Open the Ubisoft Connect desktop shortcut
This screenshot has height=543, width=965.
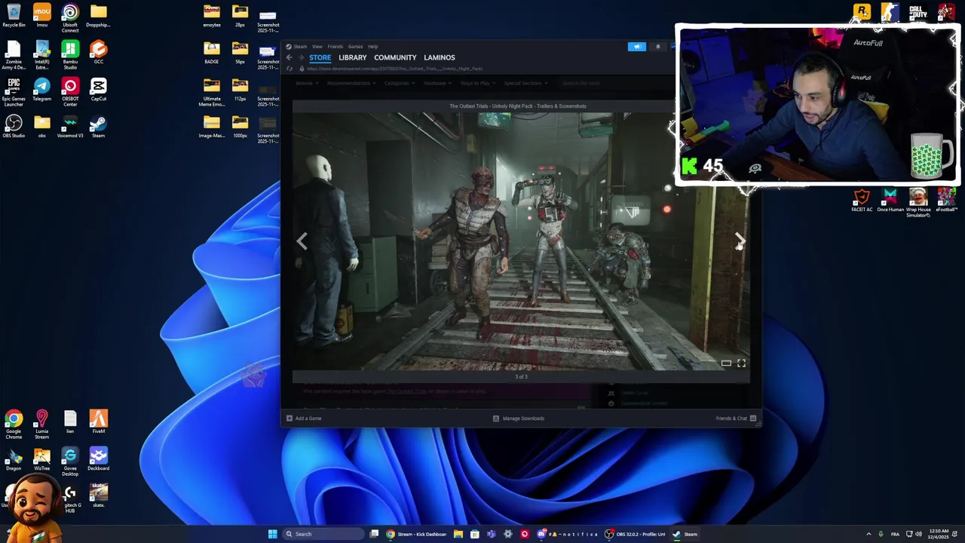(x=70, y=18)
